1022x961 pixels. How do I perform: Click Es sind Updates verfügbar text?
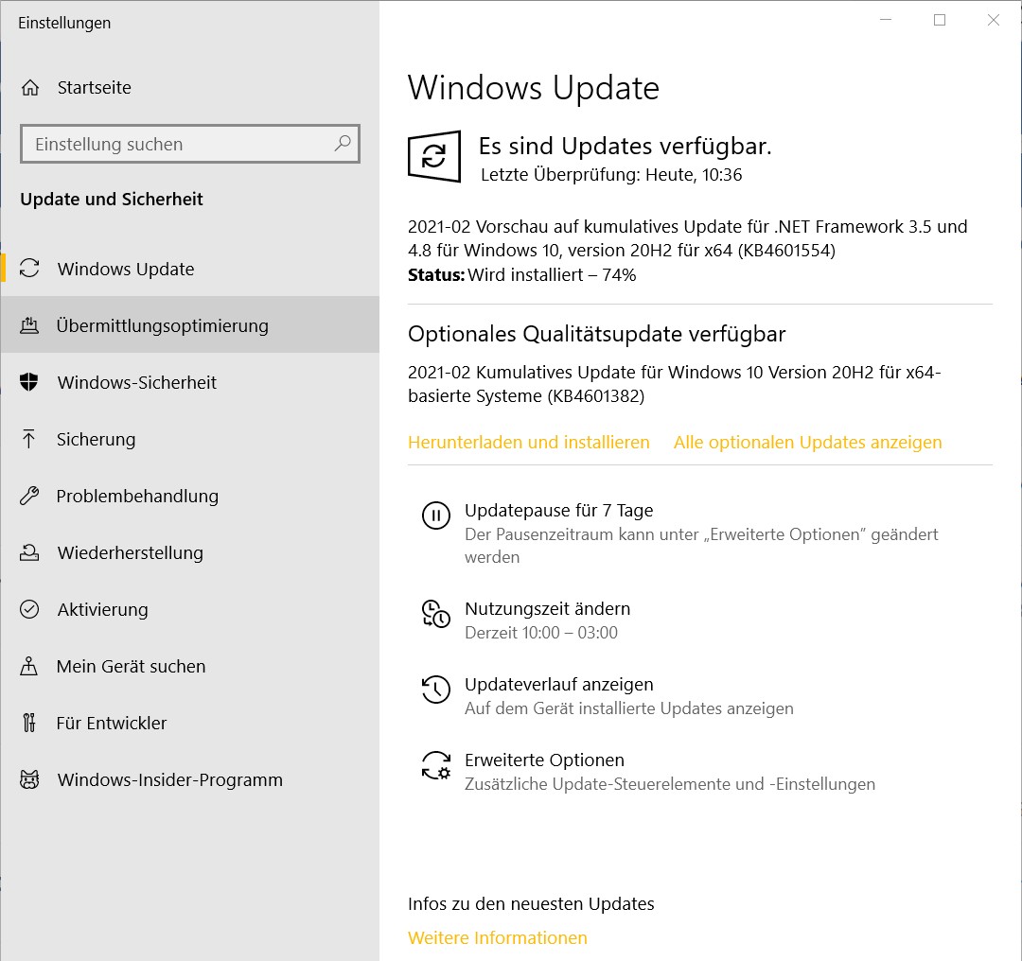coord(626,146)
